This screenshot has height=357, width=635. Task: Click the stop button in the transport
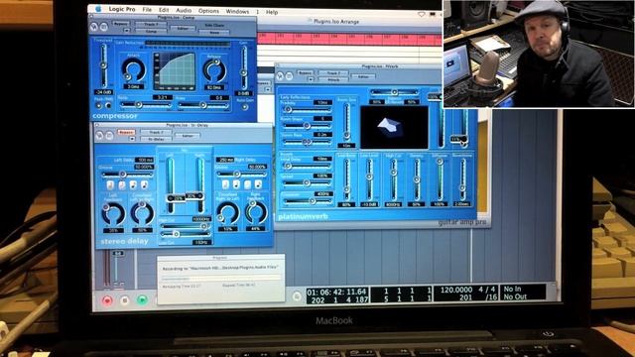(125, 300)
